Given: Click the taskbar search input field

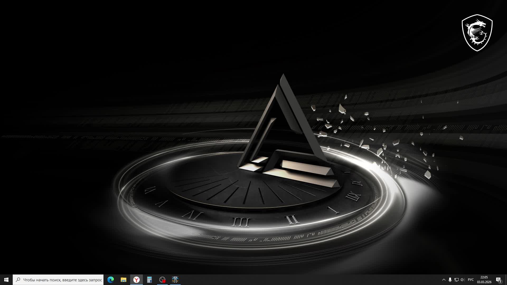Looking at the screenshot, I should pyautogui.click(x=62, y=280).
